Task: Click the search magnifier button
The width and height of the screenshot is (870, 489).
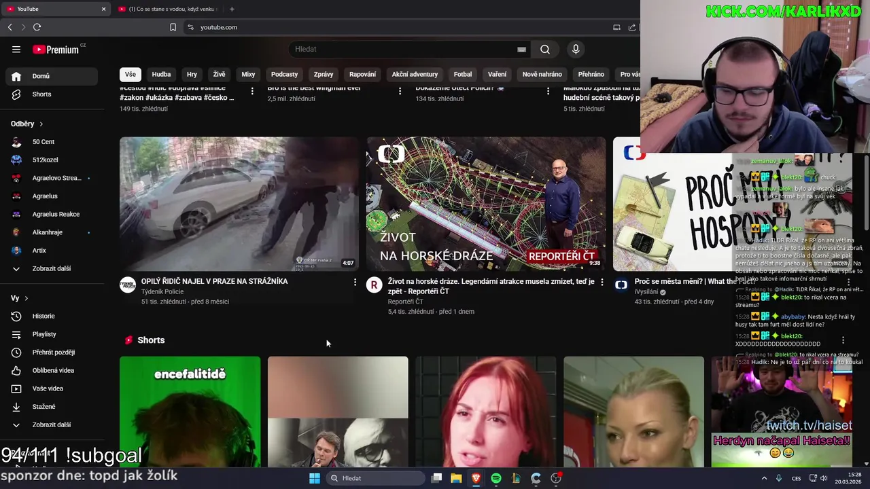Action: coord(545,49)
